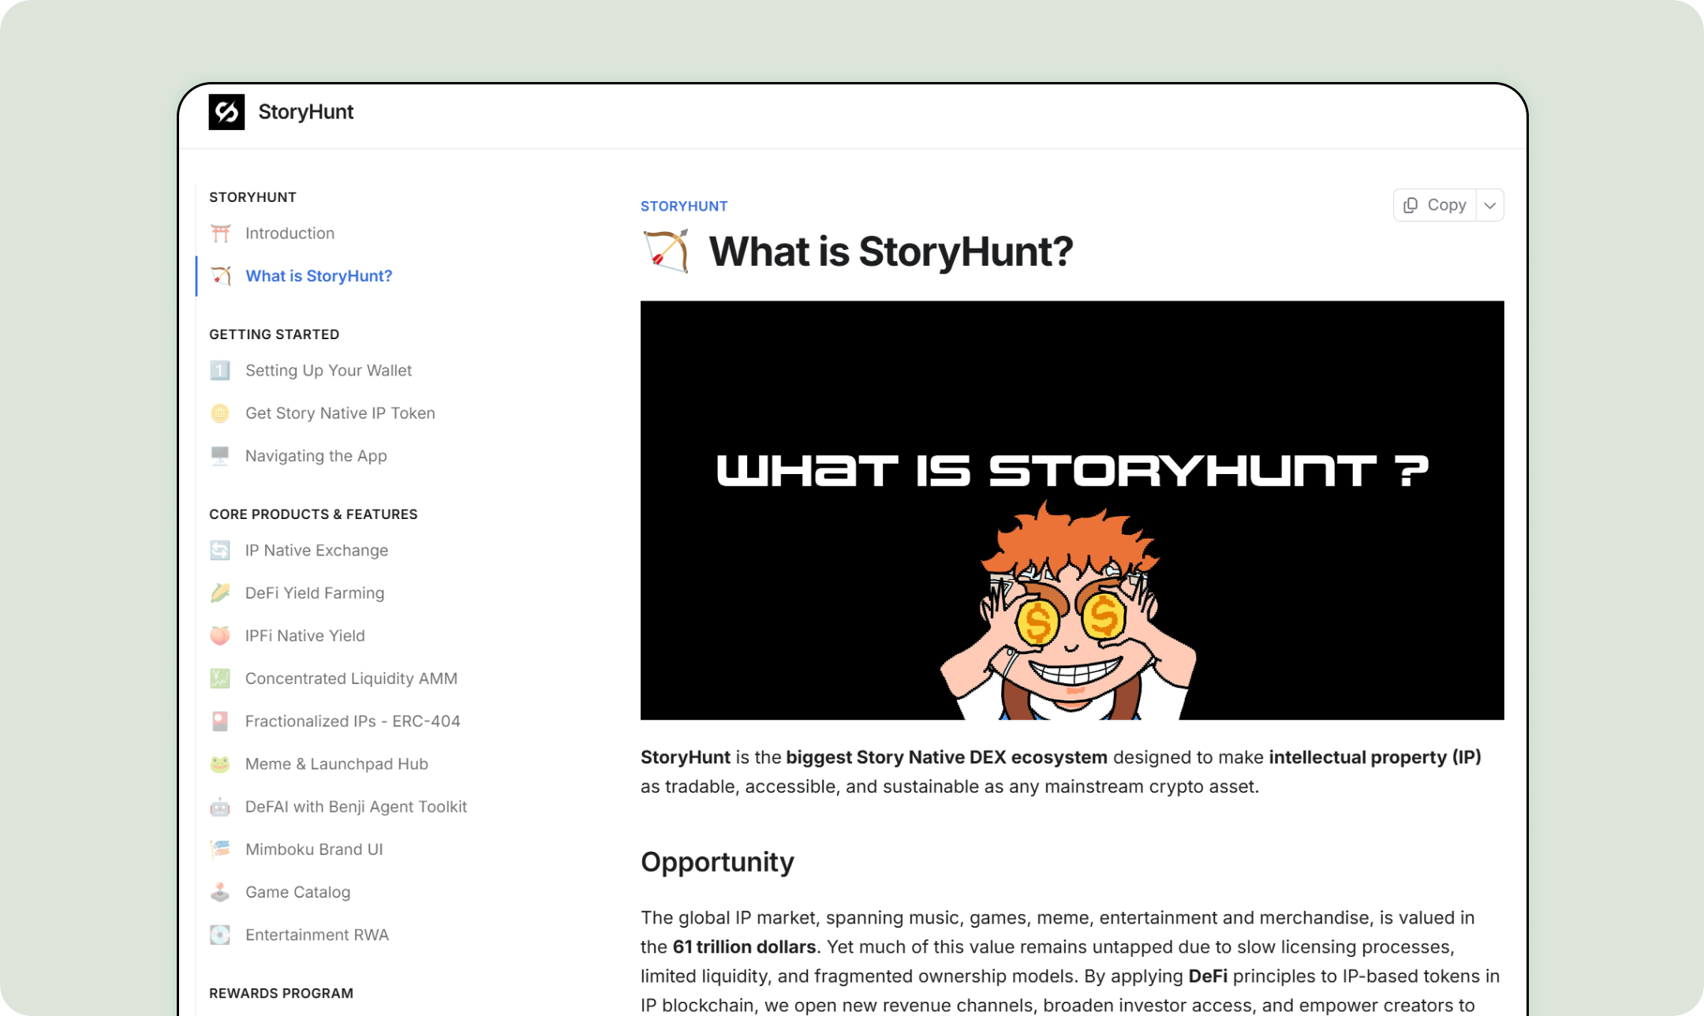Open DeFAI with Benji Agent Toolkit
Screen dimensions: 1704x1016
(356, 806)
